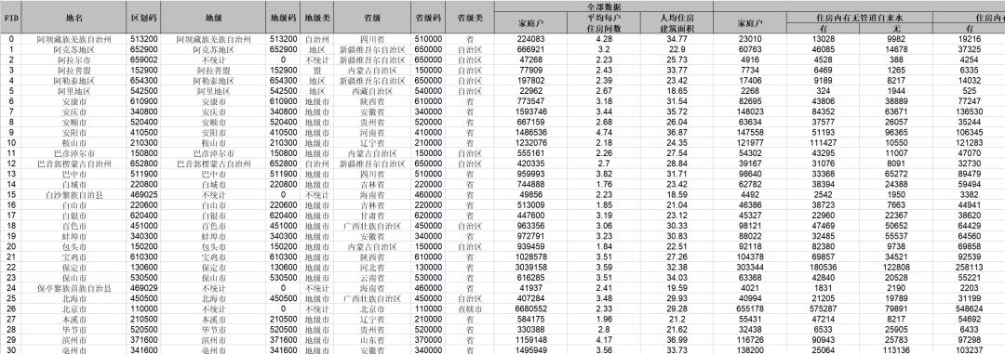Select 广西壮族自治区 in the 百色市 row
The image size is (1005, 354).
coord(371,226)
